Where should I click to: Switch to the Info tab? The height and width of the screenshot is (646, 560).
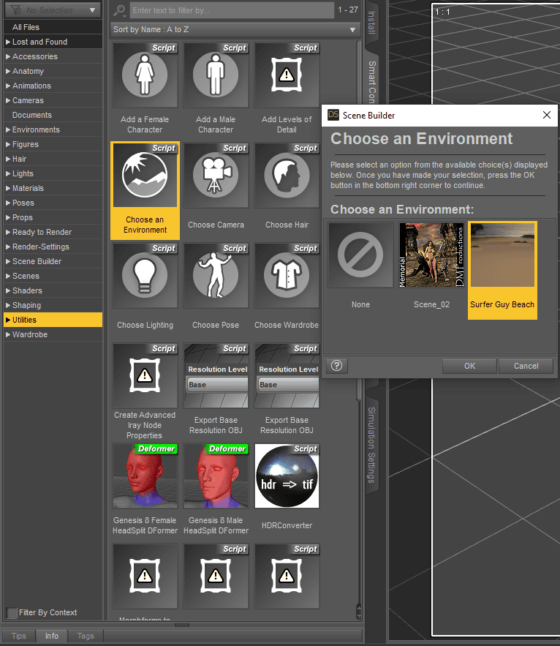coord(52,636)
